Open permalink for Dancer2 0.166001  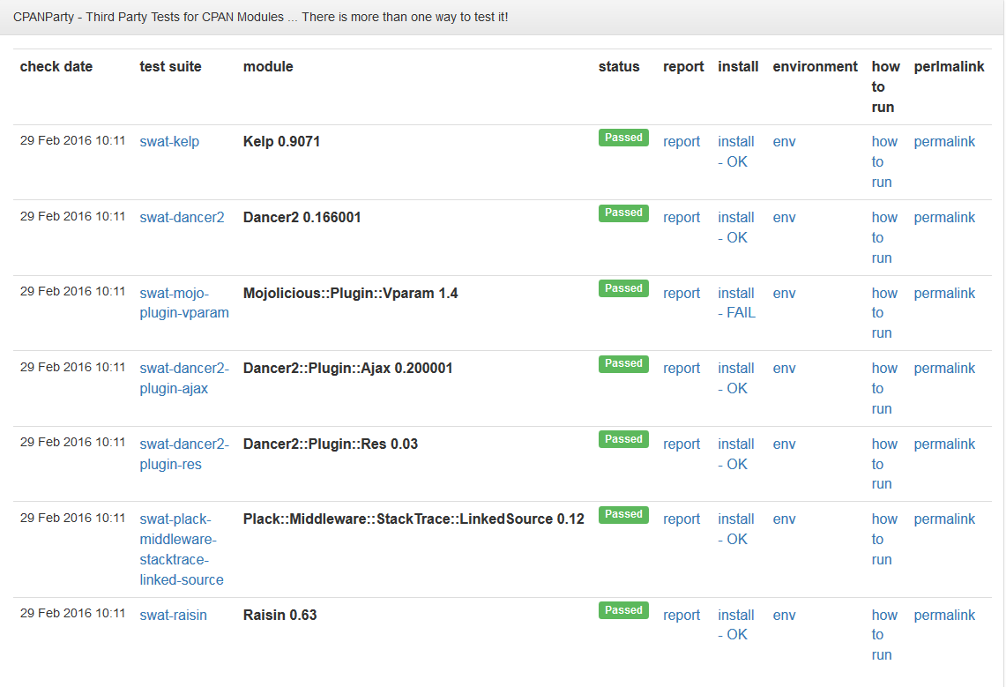coord(944,218)
